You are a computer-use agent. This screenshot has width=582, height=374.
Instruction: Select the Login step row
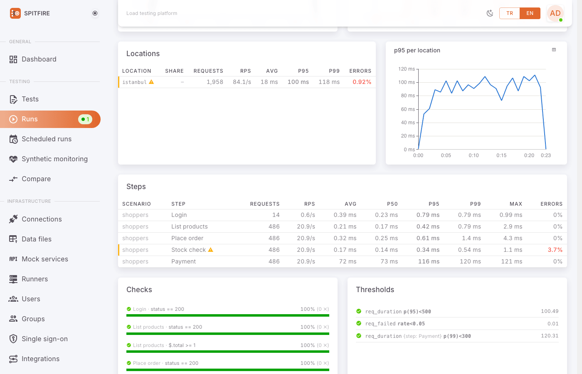(x=343, y=215)
